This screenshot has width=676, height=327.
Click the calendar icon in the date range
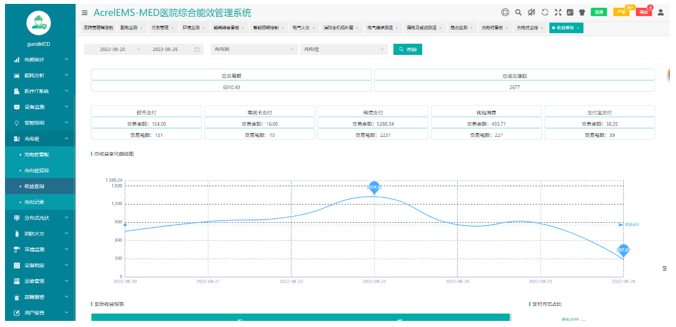click(197, 49)
